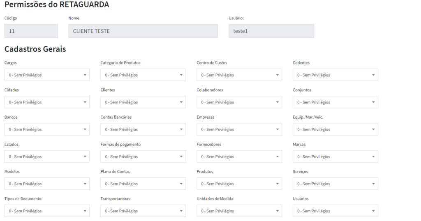Open the Cargos privileges dropdown
The height and width of the screenshot is (221, 421).
[x=47, y=75]
